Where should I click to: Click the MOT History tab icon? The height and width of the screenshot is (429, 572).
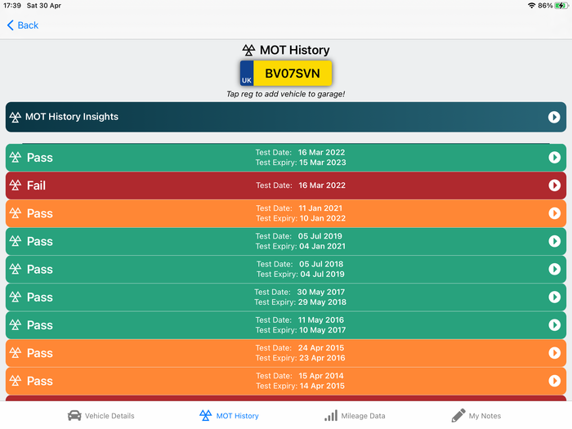[205, 415]
